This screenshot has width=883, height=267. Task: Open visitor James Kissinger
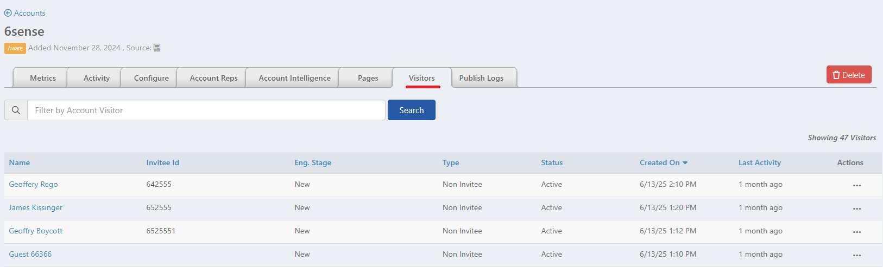pos(36,207)
